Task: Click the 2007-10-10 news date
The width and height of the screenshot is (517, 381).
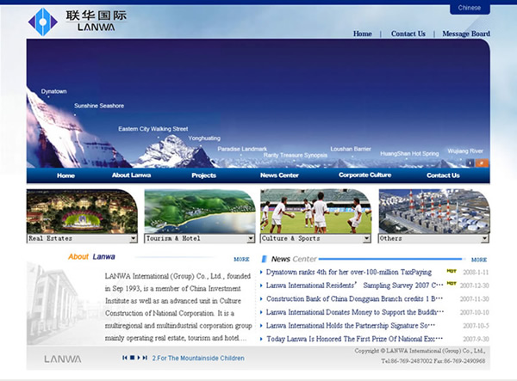Action: [x=474, y=312]
